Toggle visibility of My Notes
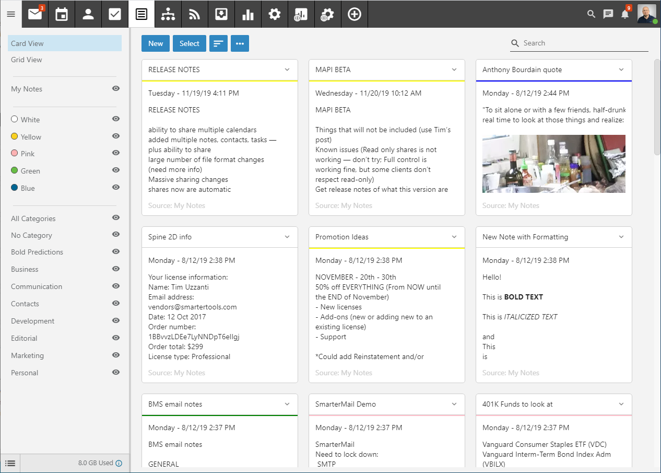Image resolution: width=661 pixels, height=473 pixels. tap(115, 89)
